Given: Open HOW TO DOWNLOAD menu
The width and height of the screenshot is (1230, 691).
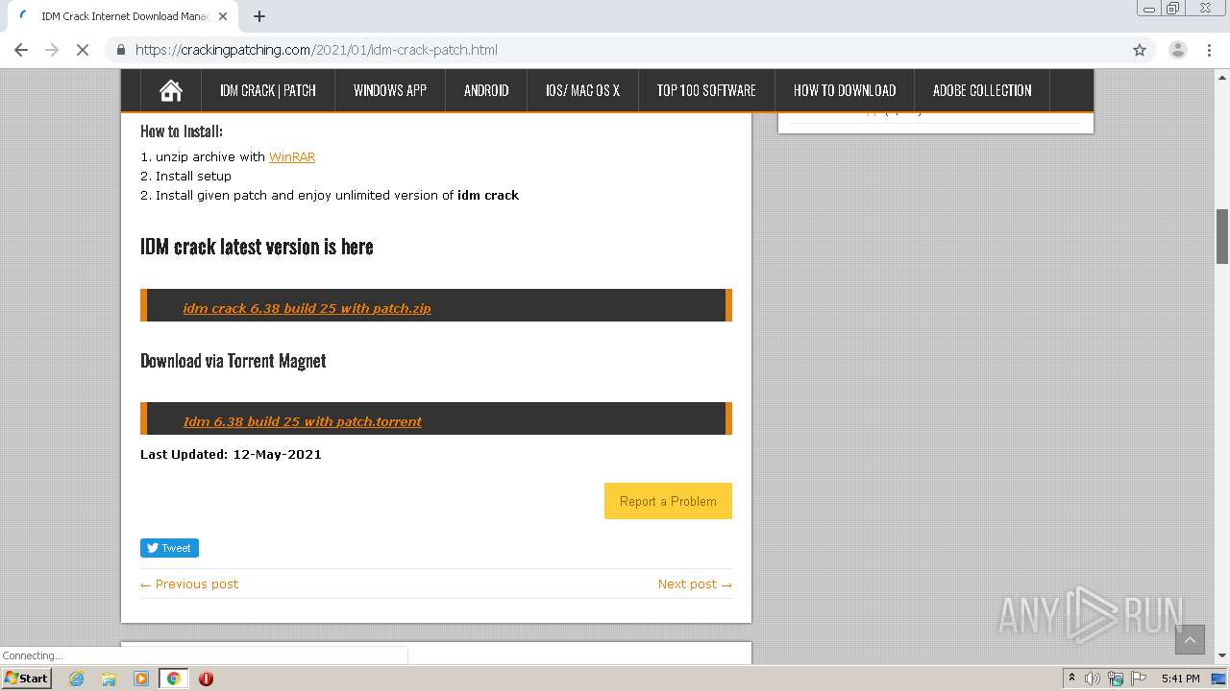Looking at the screenshot, I should [x=845, y=90].
